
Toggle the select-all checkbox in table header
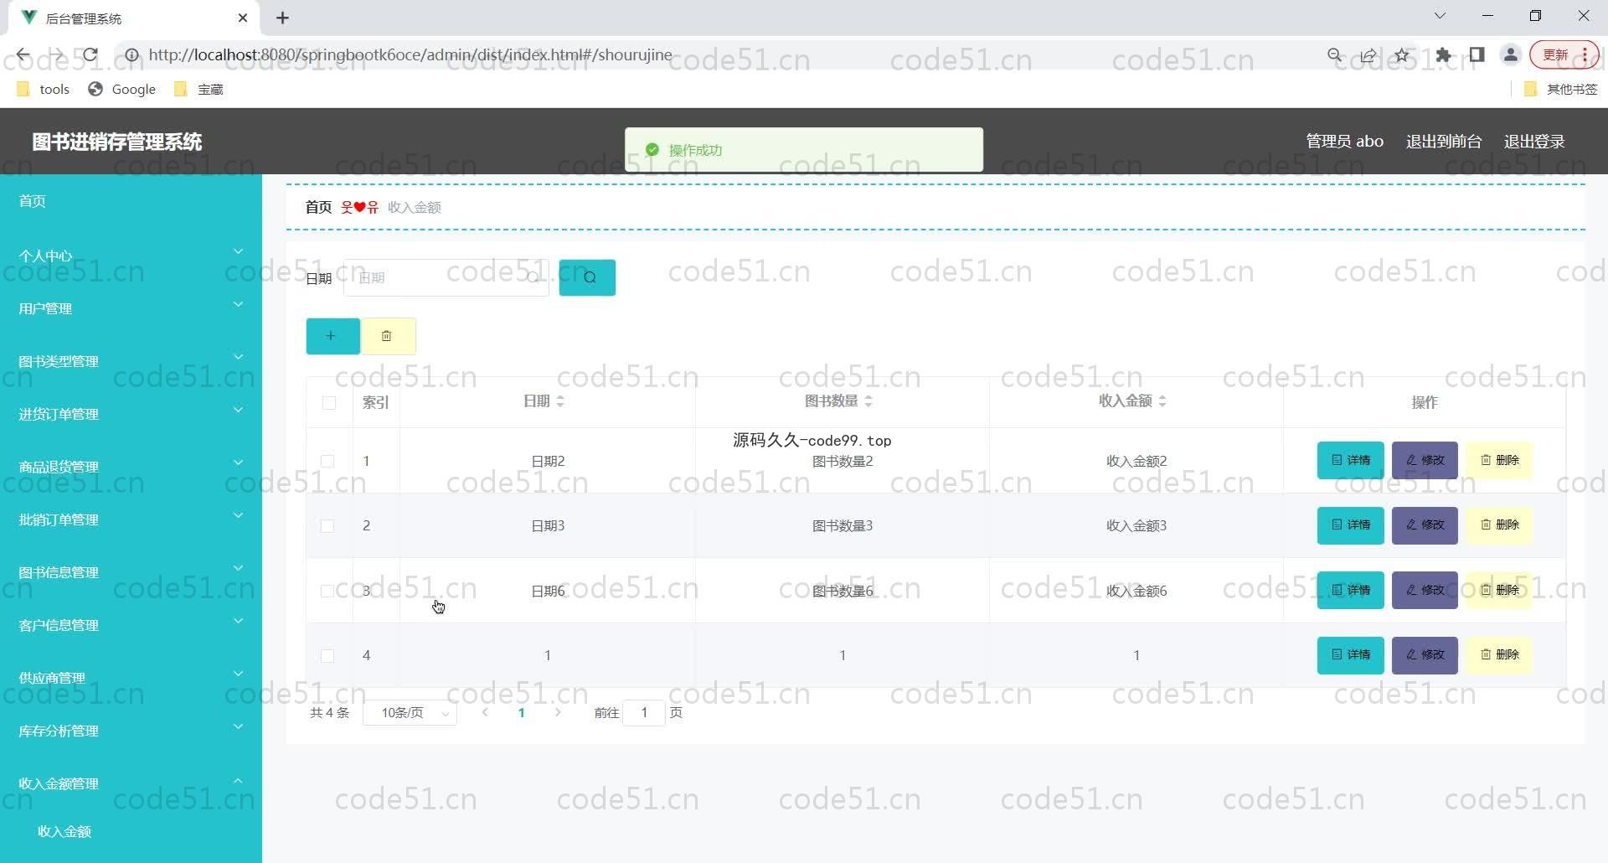tap(329, 403)
